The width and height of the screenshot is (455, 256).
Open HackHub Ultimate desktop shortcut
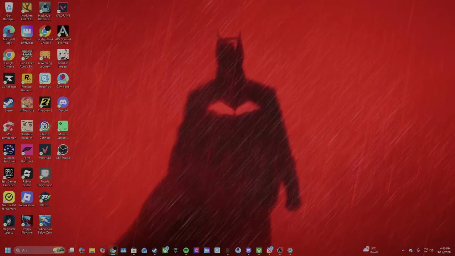coord(45,11)
